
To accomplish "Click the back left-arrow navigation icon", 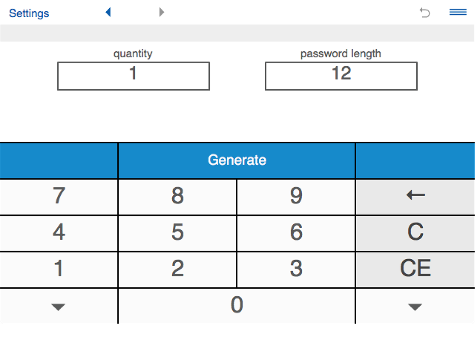I will (108, 13).
